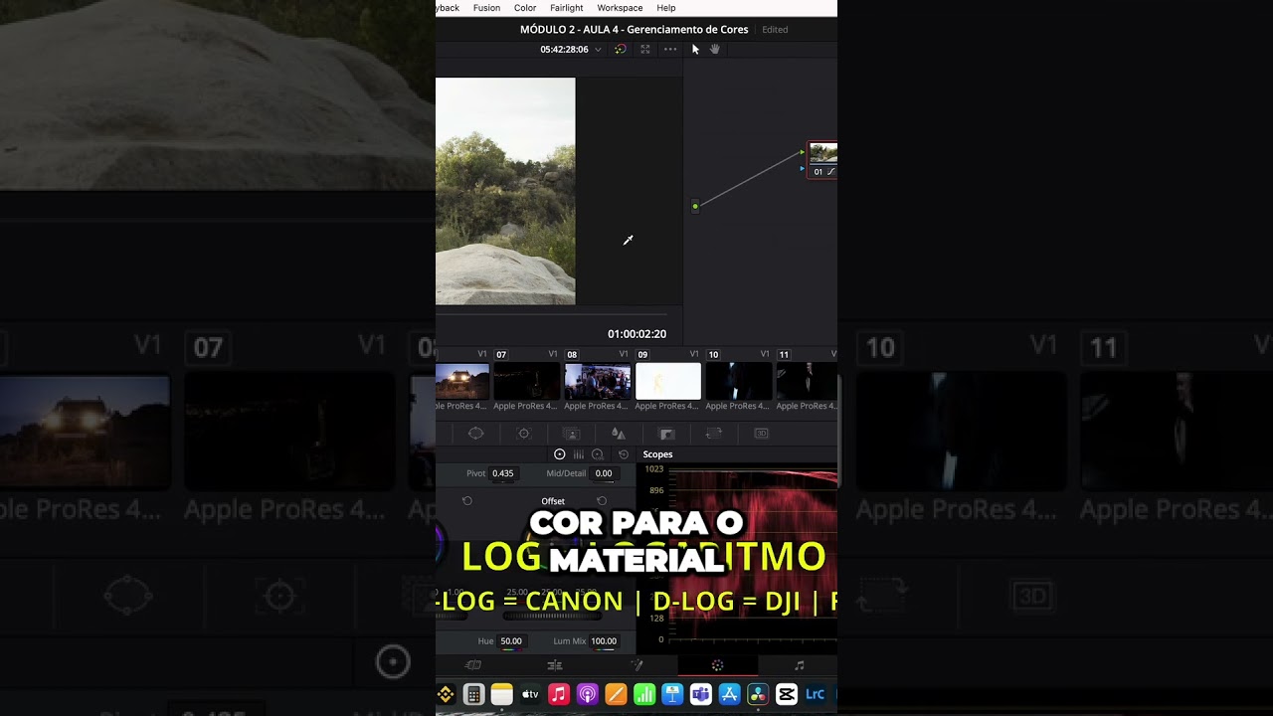The width and height of the screenshot is (1273, 716).
Task: Click the Pivot value field
Action: tap(503, 473)
